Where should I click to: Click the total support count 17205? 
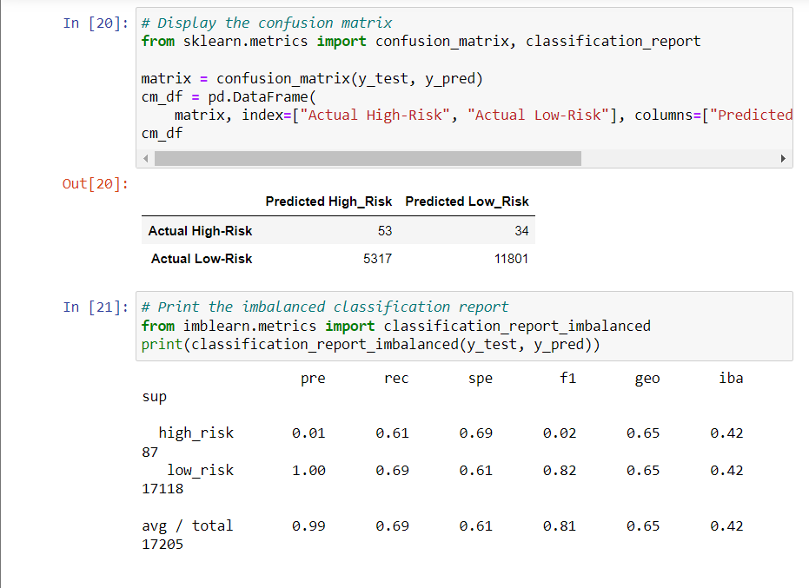(x=162, y=545)
